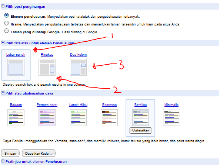This screenshot has width=220, height=168.
Task: Open the Langit Hijau style link
Action: coord(78,105)
